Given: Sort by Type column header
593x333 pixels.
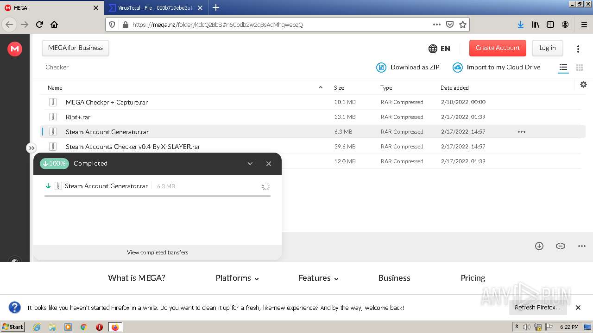Looking at the screenshot, I should tap(386, 88).
